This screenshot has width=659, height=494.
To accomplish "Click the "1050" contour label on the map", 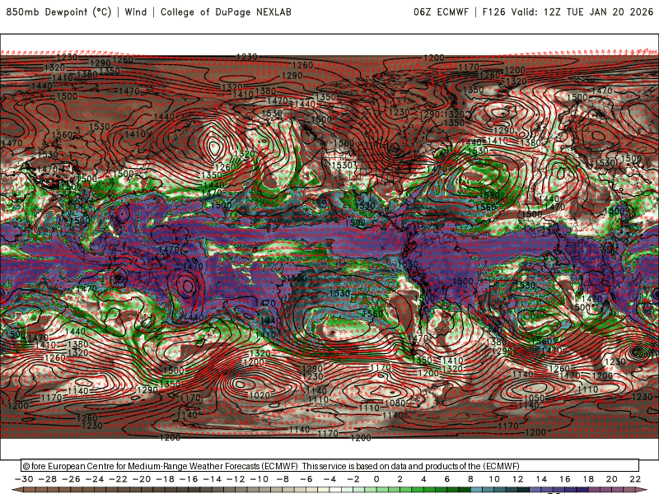I will [534, 398].
